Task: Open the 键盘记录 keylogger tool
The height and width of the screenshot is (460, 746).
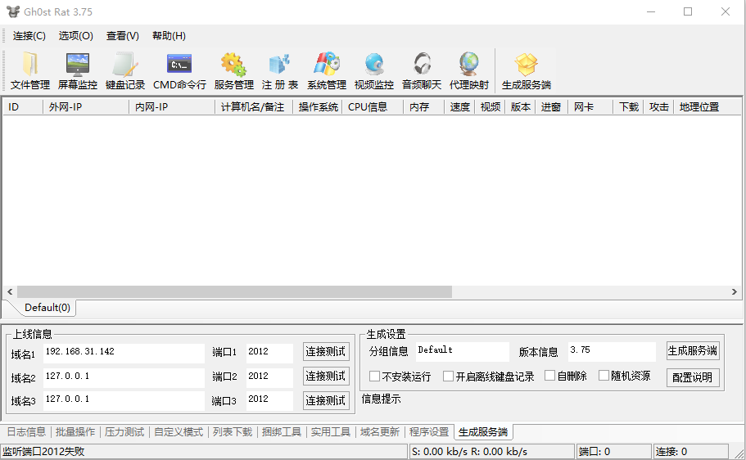Action: [x=125, y=71]
